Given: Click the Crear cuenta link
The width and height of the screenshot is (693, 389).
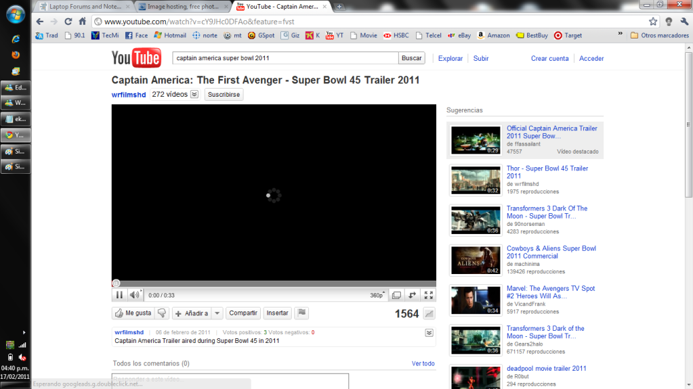Looking at the screenshot, I should click(550, 58).
